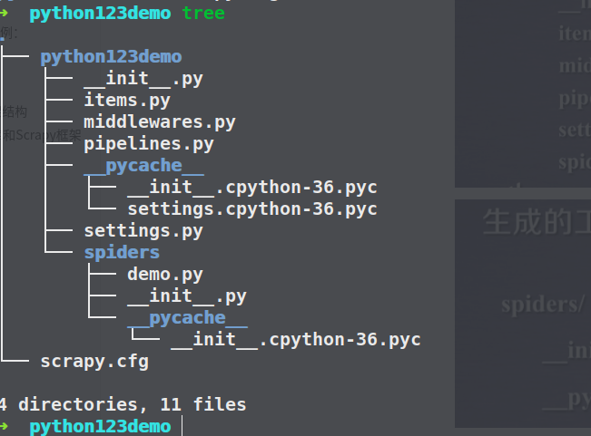The height and width of the screenshot is (436, 591).
Task: Click the last __init__.cpython-36.pyc above scrapy.cfg
Action: pos(296,340)
